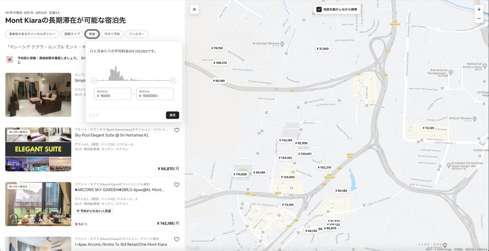
Task: Click the ¥66,870/月 listing price
Action: [169, 169]
